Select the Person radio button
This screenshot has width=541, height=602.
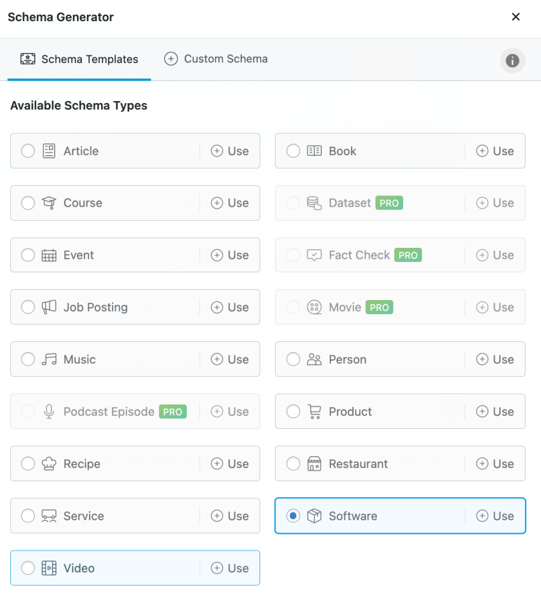pyautogui.click(x=293, y=359)
